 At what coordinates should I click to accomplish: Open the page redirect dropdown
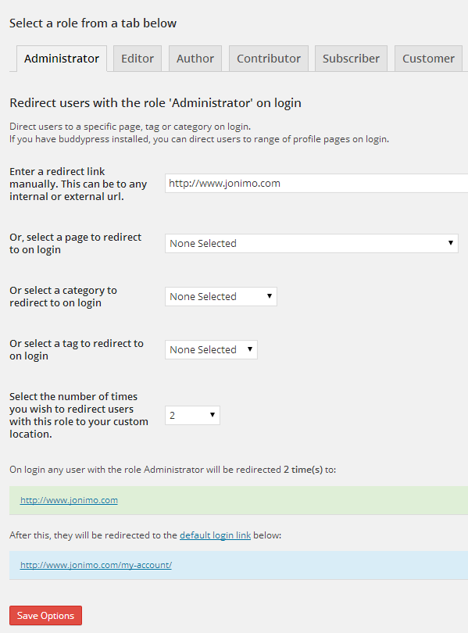[312, 243]
